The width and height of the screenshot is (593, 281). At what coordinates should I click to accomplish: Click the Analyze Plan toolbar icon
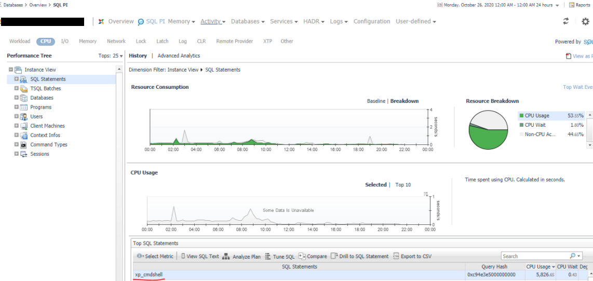227,256
